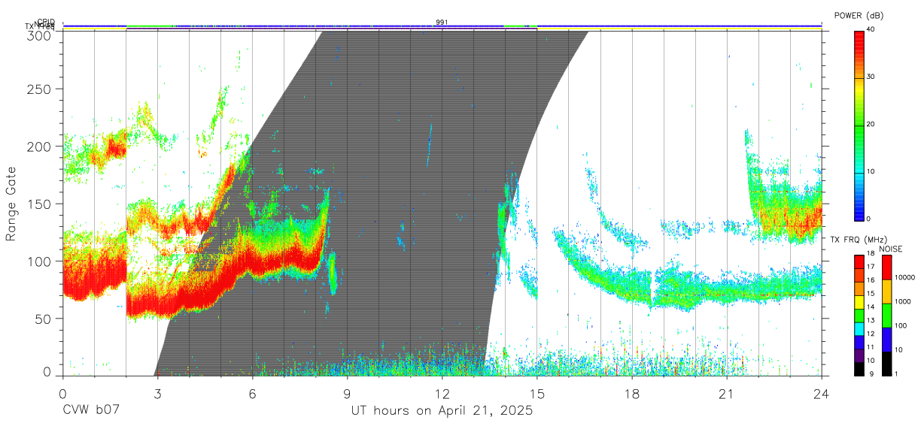Click the 16 label on TX FRQ scale
The height and width of the screenshot is (426, 924).
tap(870, 280)
